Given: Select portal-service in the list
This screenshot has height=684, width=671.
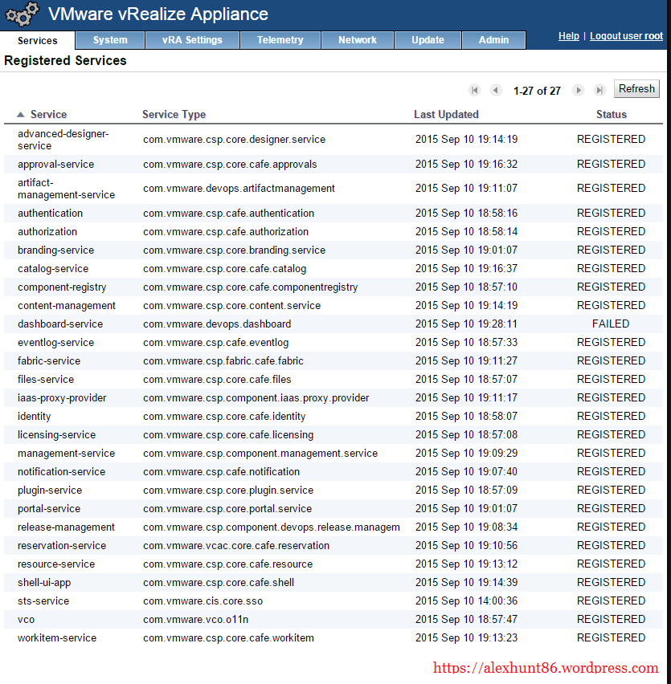Looking at the screenshot, I should pos(49,509).
